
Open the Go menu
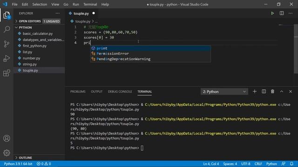point(66,4)
